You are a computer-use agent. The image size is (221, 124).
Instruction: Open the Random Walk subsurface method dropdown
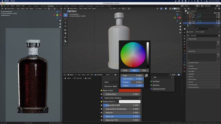click(x=111, y=86)
